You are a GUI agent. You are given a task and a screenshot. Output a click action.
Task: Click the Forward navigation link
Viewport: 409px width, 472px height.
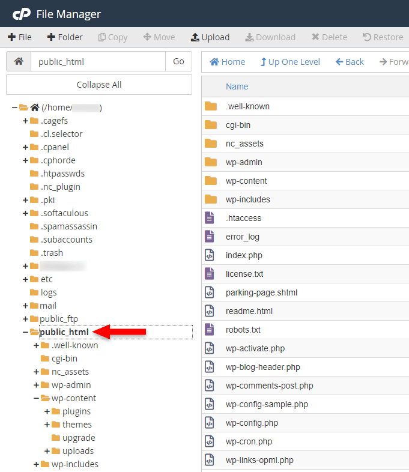(x=394, y=62)
